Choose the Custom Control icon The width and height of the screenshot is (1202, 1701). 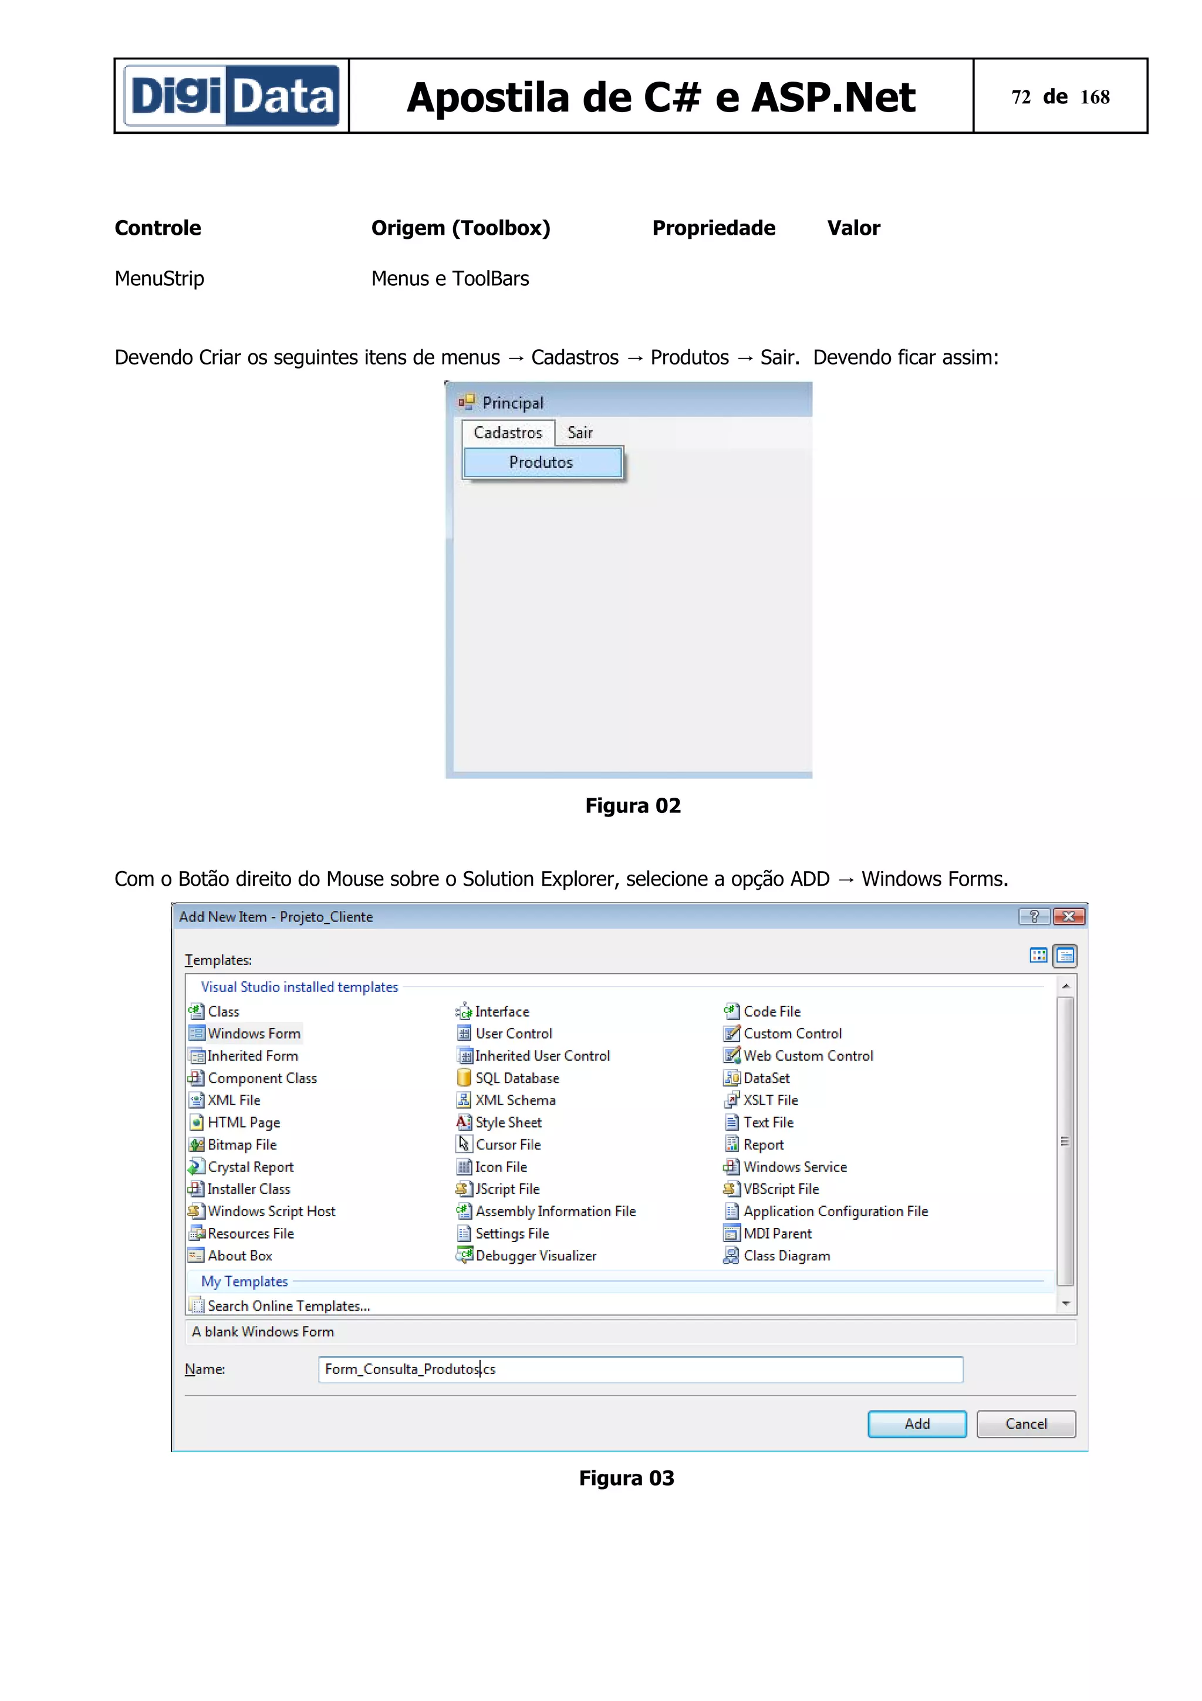(732, 1033)
